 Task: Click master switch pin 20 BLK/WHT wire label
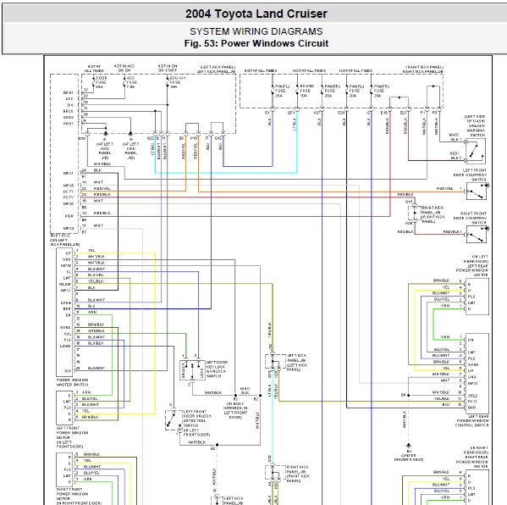[x=96, y=369]
